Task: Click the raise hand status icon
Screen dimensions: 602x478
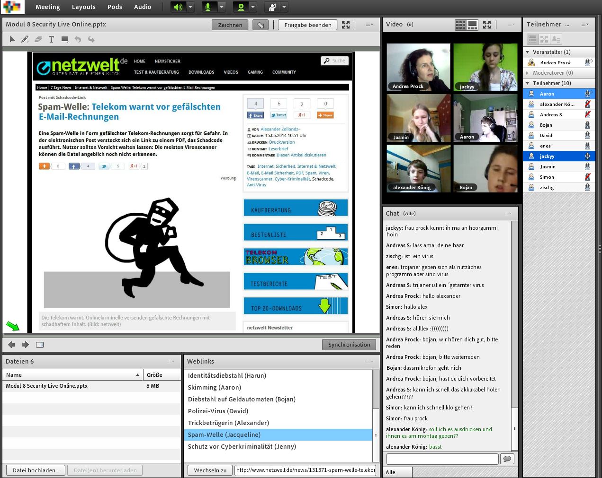Action: coord(272,7)
